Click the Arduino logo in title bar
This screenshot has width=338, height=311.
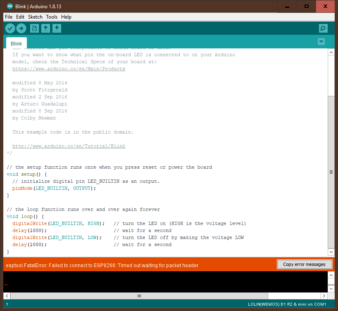point(10,6)
